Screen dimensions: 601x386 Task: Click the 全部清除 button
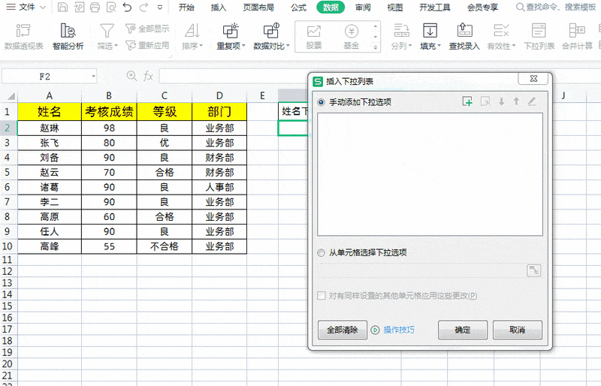coord(342,330)
